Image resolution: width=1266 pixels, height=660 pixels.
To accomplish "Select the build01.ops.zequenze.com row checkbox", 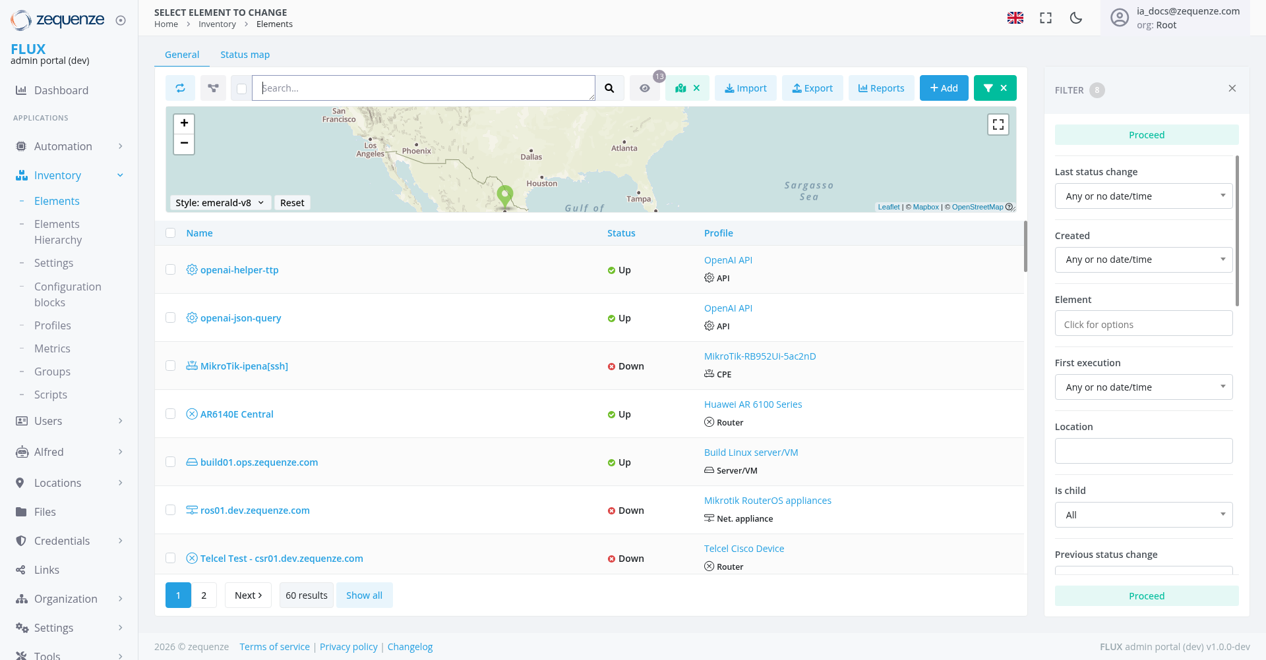I will coord(171,462).
